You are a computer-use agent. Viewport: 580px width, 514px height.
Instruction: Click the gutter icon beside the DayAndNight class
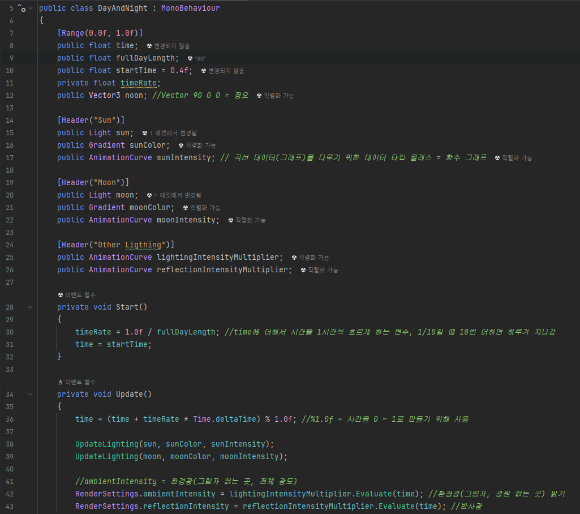(22, 8)
